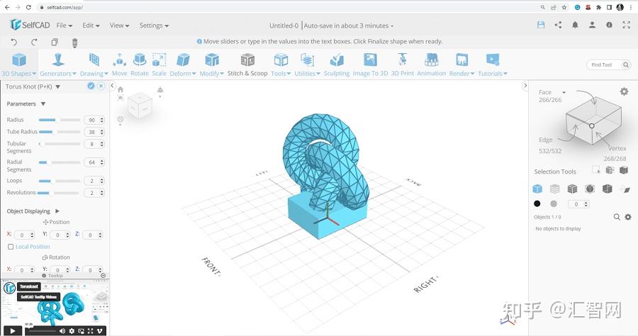The width and height of the screenshot is (638, 336).
Task: Open the Settings menu
Action: (154, 26)
